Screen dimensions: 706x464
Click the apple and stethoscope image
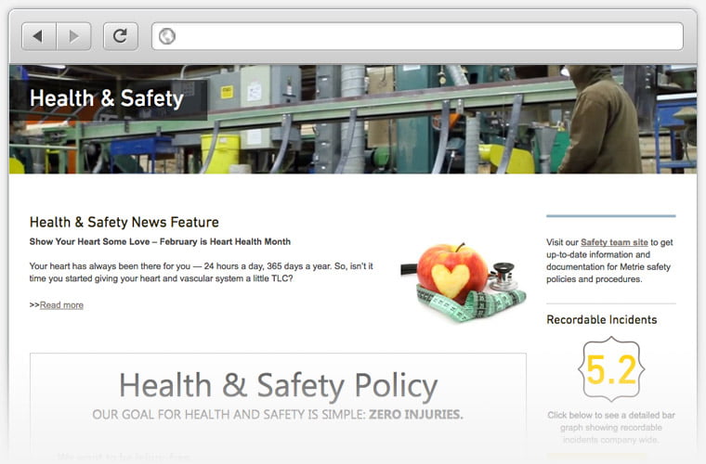464,282
